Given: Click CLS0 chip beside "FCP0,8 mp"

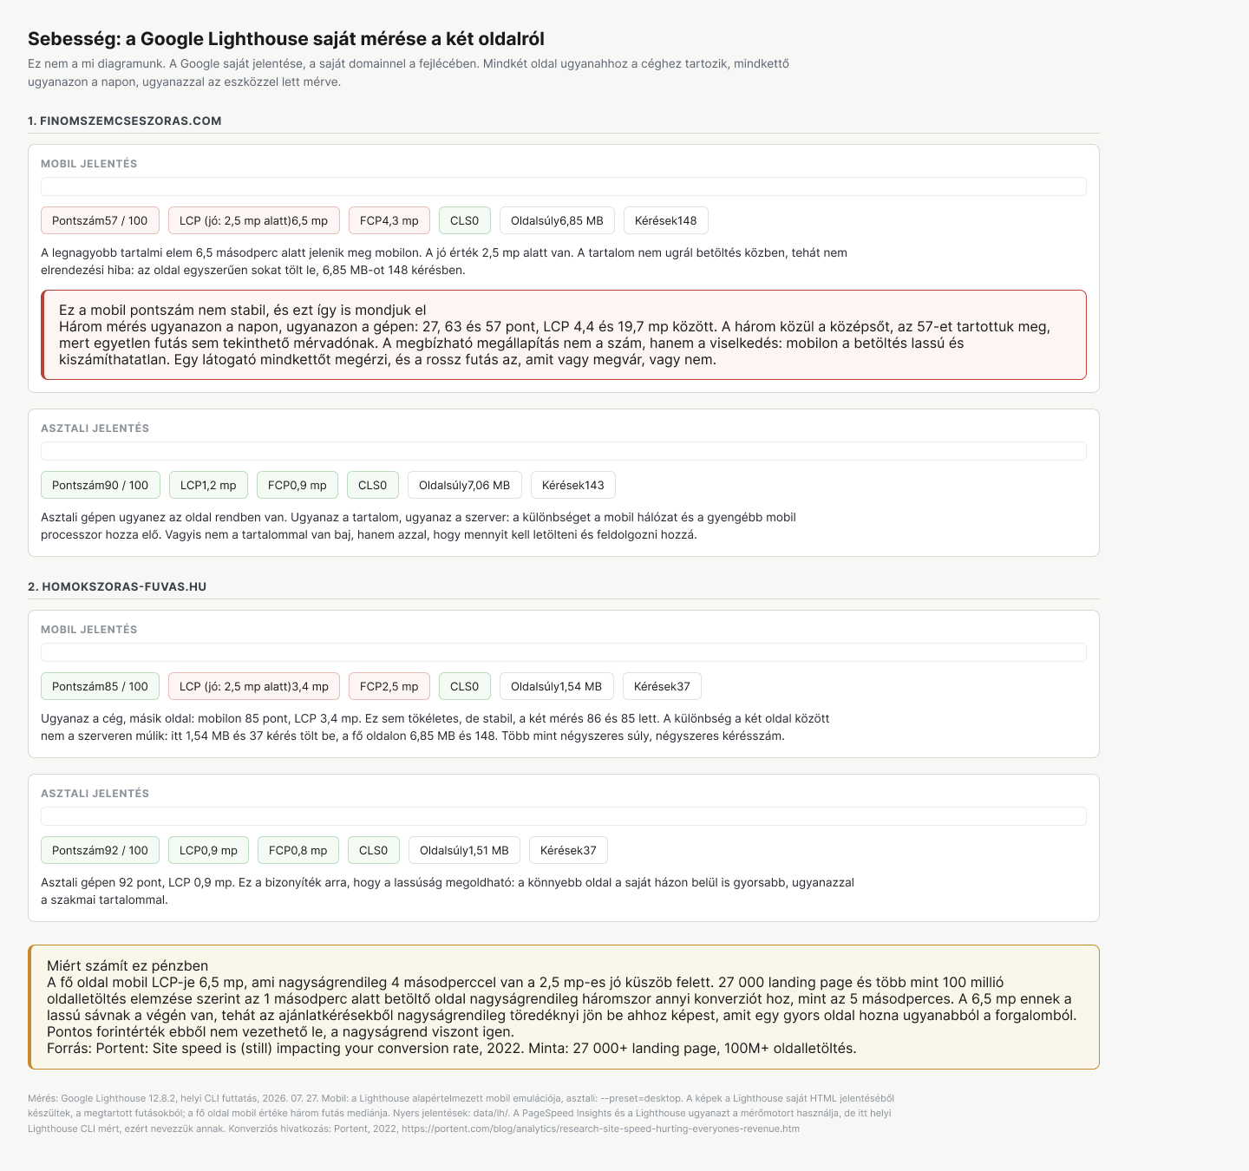Looking at the screenshot, I should coord(374,850).
